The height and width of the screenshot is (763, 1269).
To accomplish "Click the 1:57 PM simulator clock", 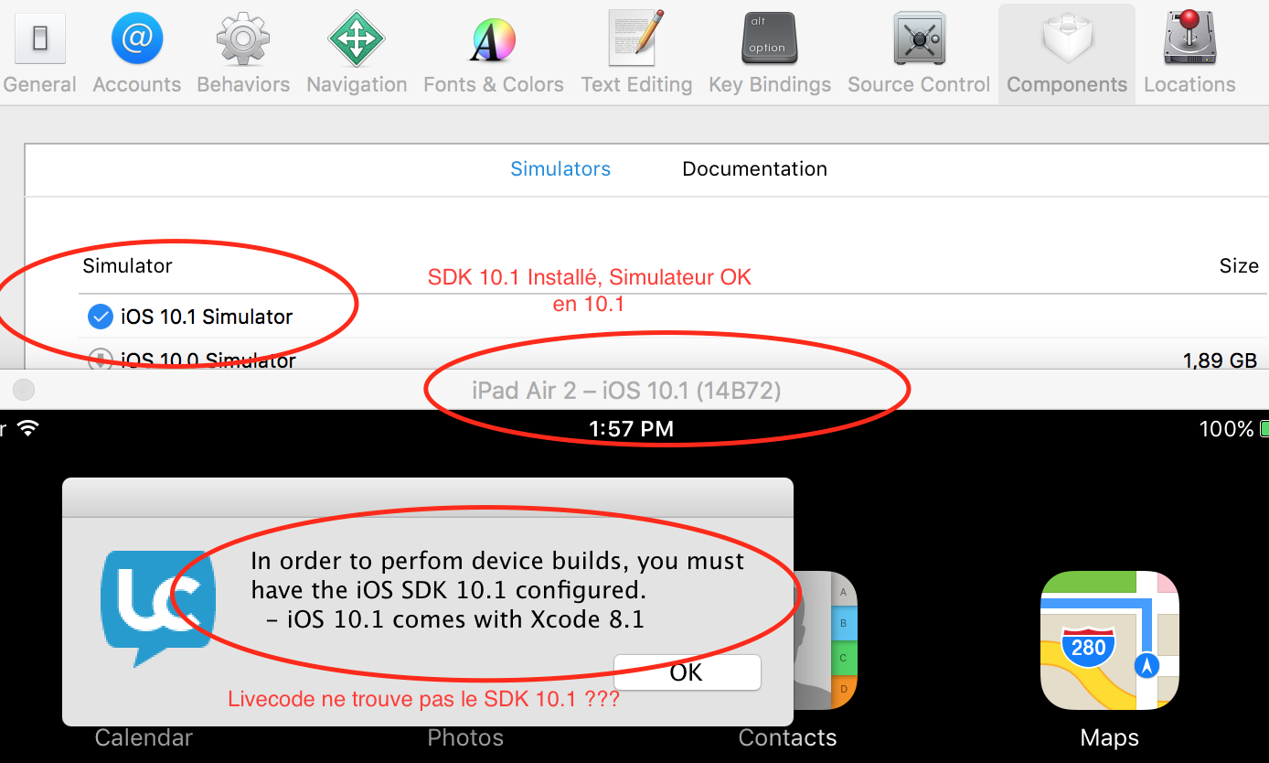I will (631, 429).
